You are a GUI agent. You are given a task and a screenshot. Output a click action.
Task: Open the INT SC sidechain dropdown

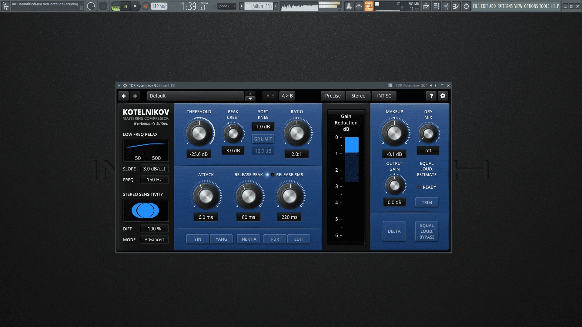coord(384,96)
